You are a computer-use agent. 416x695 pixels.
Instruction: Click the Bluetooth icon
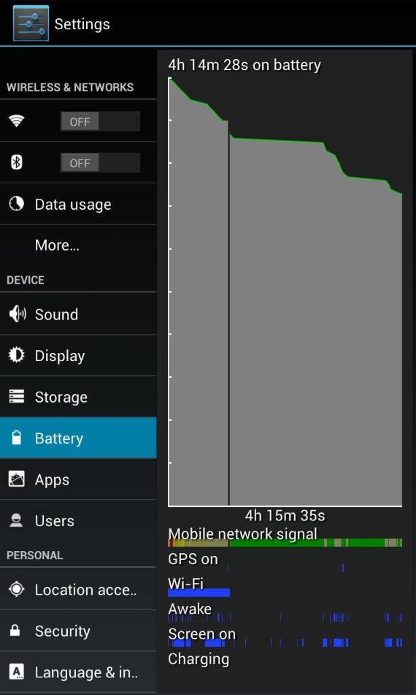click(16, 163)
